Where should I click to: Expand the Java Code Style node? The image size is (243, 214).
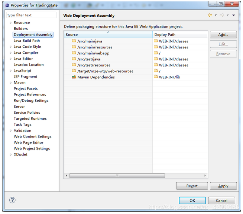point(10,47)
